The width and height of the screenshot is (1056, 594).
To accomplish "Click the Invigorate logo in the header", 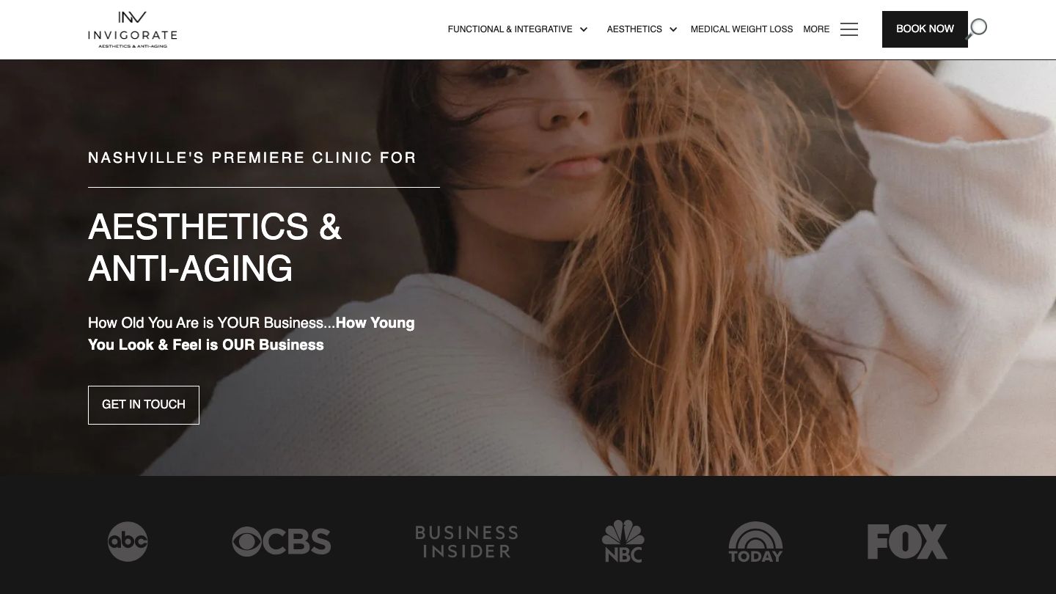I will 133,29.
